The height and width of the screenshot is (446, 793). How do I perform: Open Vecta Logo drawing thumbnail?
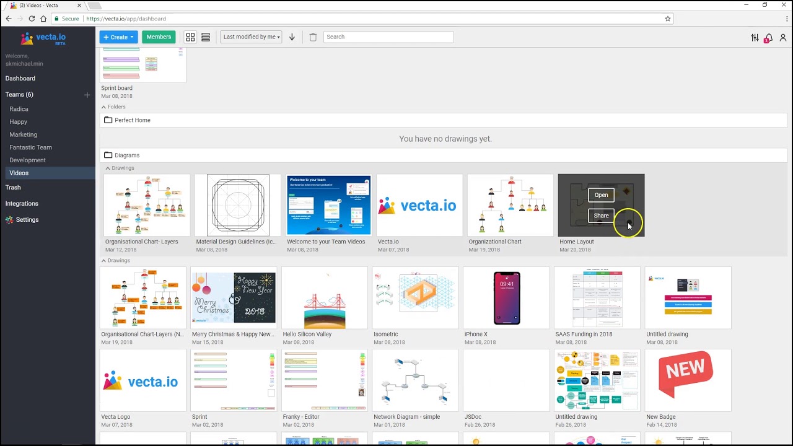point(143,381)
